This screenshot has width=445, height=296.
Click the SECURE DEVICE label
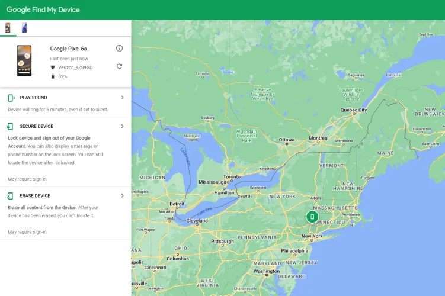pyautogui.click(x=36, y=126)
